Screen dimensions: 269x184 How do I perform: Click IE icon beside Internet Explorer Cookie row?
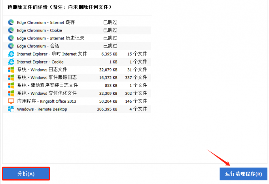tap(11, 62)
